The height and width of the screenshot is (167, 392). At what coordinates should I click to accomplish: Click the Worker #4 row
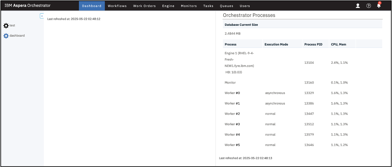[302, 134]
